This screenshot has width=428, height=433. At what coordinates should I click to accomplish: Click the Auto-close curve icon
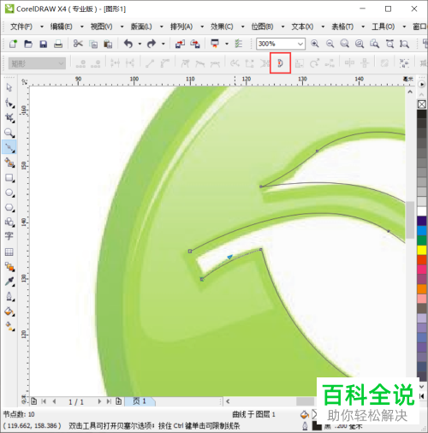[280, 62]
